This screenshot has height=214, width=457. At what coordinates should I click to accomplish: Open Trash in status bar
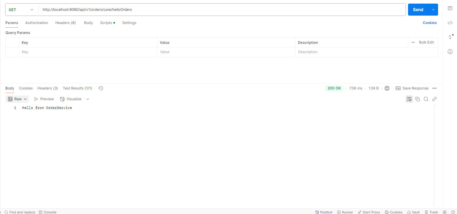pyautogui.click(x=431, y=212)
